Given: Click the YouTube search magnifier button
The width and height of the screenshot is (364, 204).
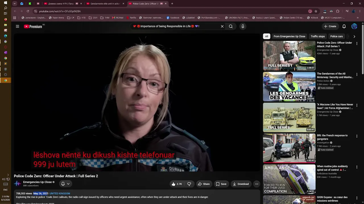Looking at the screenshot, I should pyautogui.click(x=231, y=26).
